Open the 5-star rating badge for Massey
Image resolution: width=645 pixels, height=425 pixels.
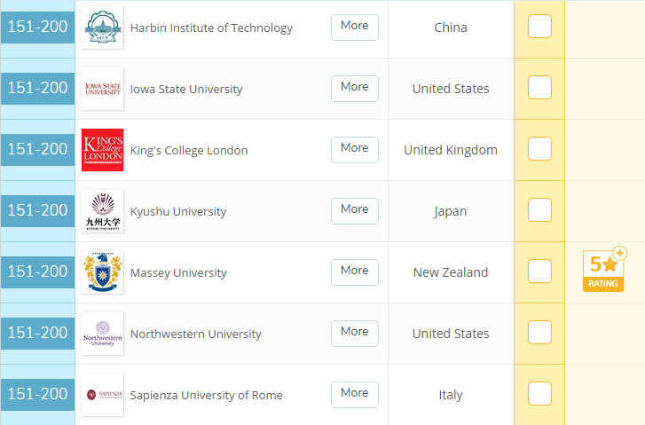(x=603, y=271)
